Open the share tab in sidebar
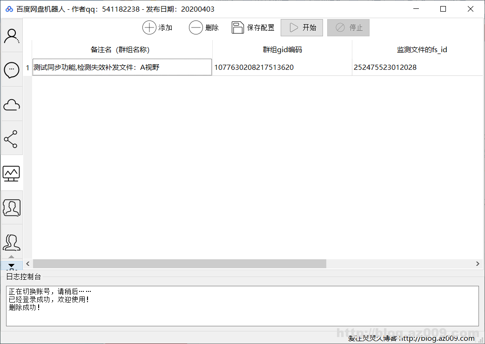 pyautogui.click(x=12, y=139)
